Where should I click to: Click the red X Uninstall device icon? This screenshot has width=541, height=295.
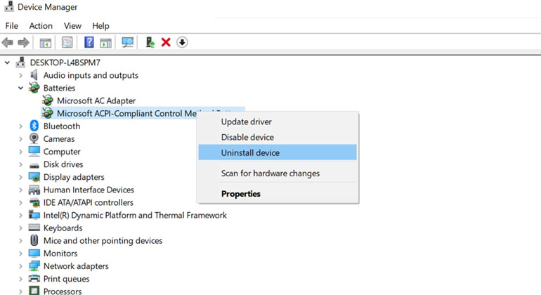coord(166,42)
